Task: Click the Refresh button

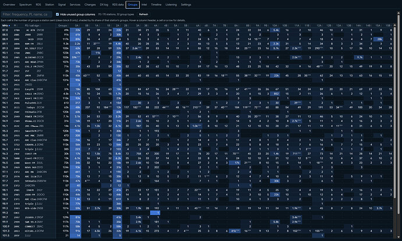Action: (x=143, y=15)
